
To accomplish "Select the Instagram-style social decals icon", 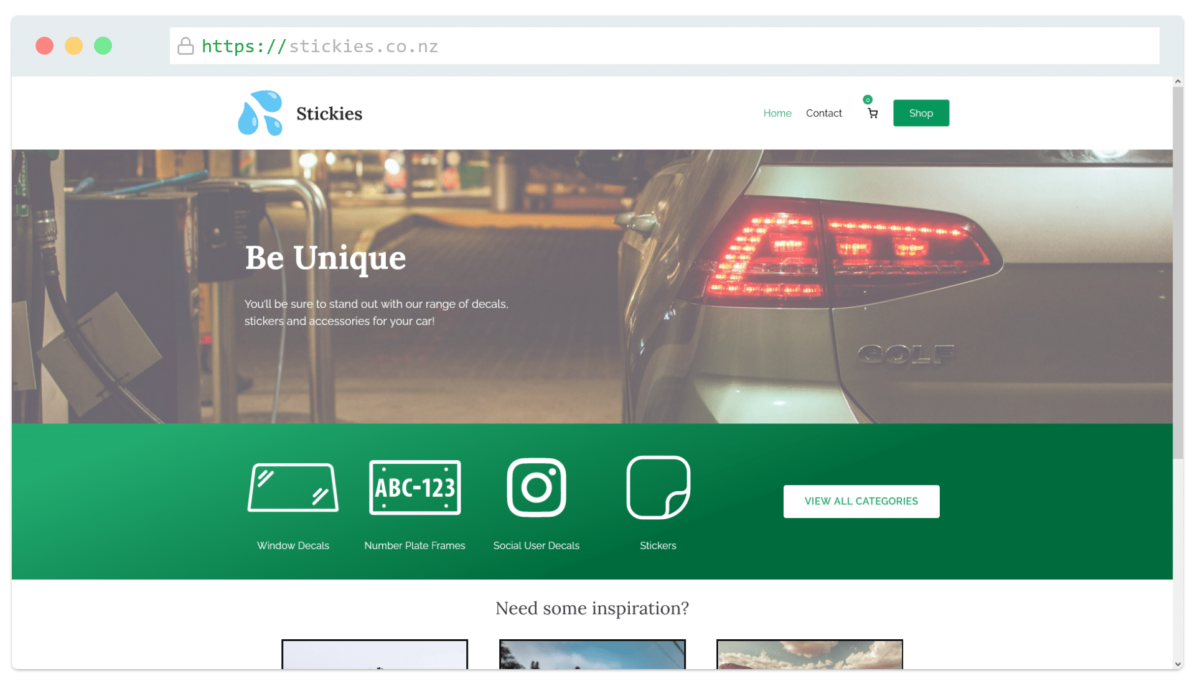I will coord(537,488).
